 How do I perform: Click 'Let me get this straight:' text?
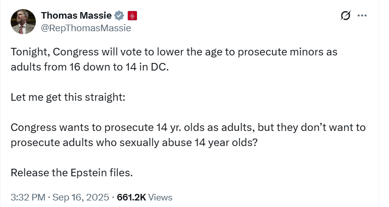point(68,97)
